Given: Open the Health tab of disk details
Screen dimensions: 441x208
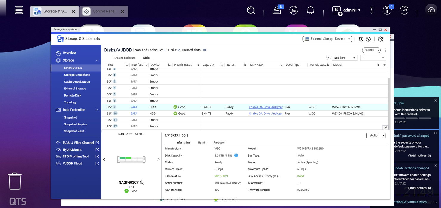Looking at the screenshot, I should click(202, 143).
